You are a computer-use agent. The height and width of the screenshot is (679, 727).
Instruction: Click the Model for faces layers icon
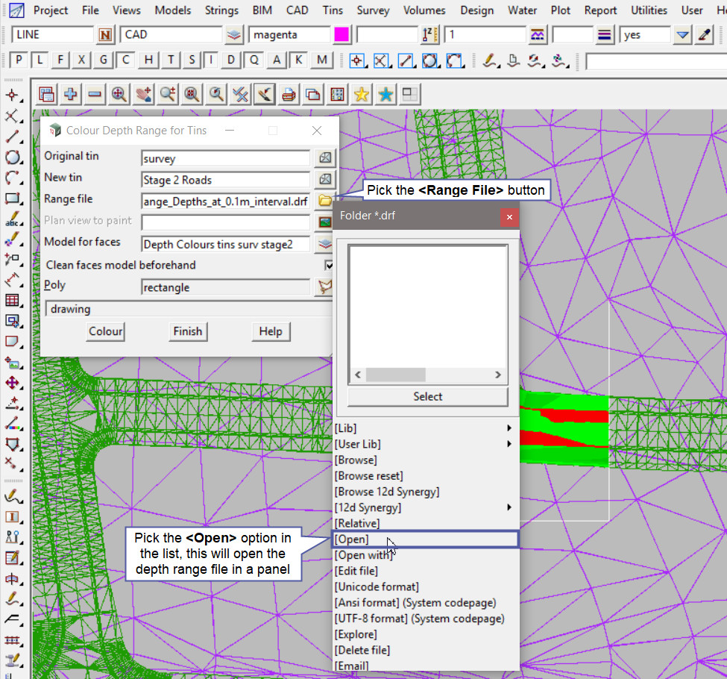click(324, 244)
